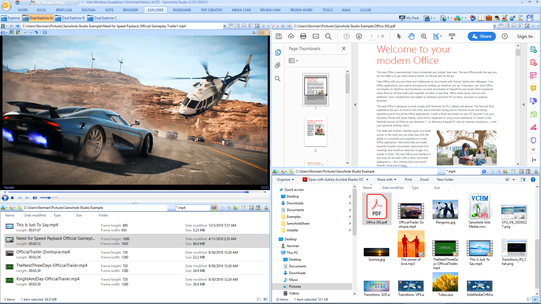Select the PDF selection arrow tool
This screenshot has width=541, height=304.
[399, 36]
